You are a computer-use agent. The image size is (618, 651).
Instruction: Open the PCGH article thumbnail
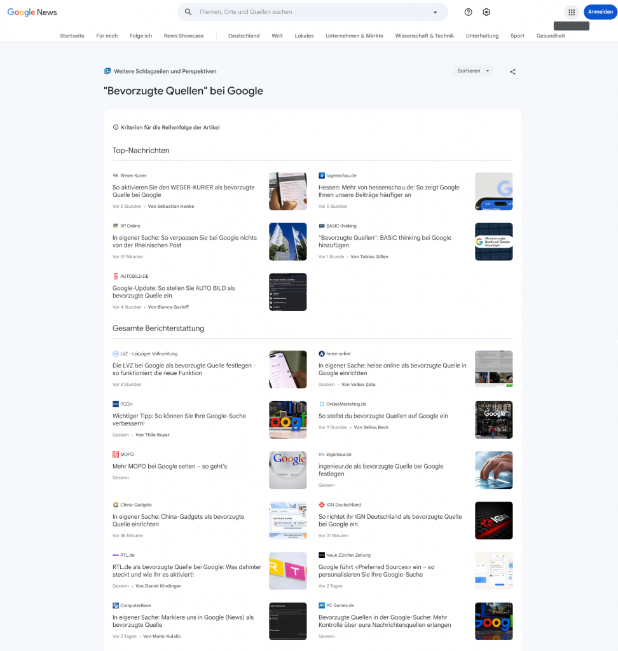pyautogui.click(x=288, y=420)
